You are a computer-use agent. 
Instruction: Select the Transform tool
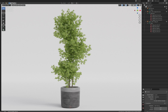pos(4,23)
